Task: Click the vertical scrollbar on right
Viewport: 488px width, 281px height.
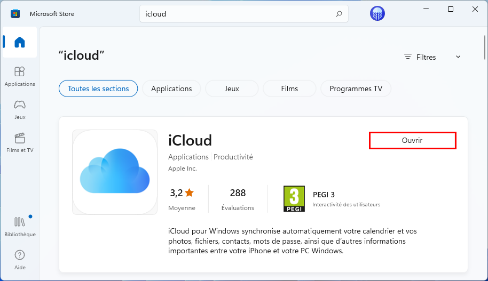Action: [x=485, y=47]
